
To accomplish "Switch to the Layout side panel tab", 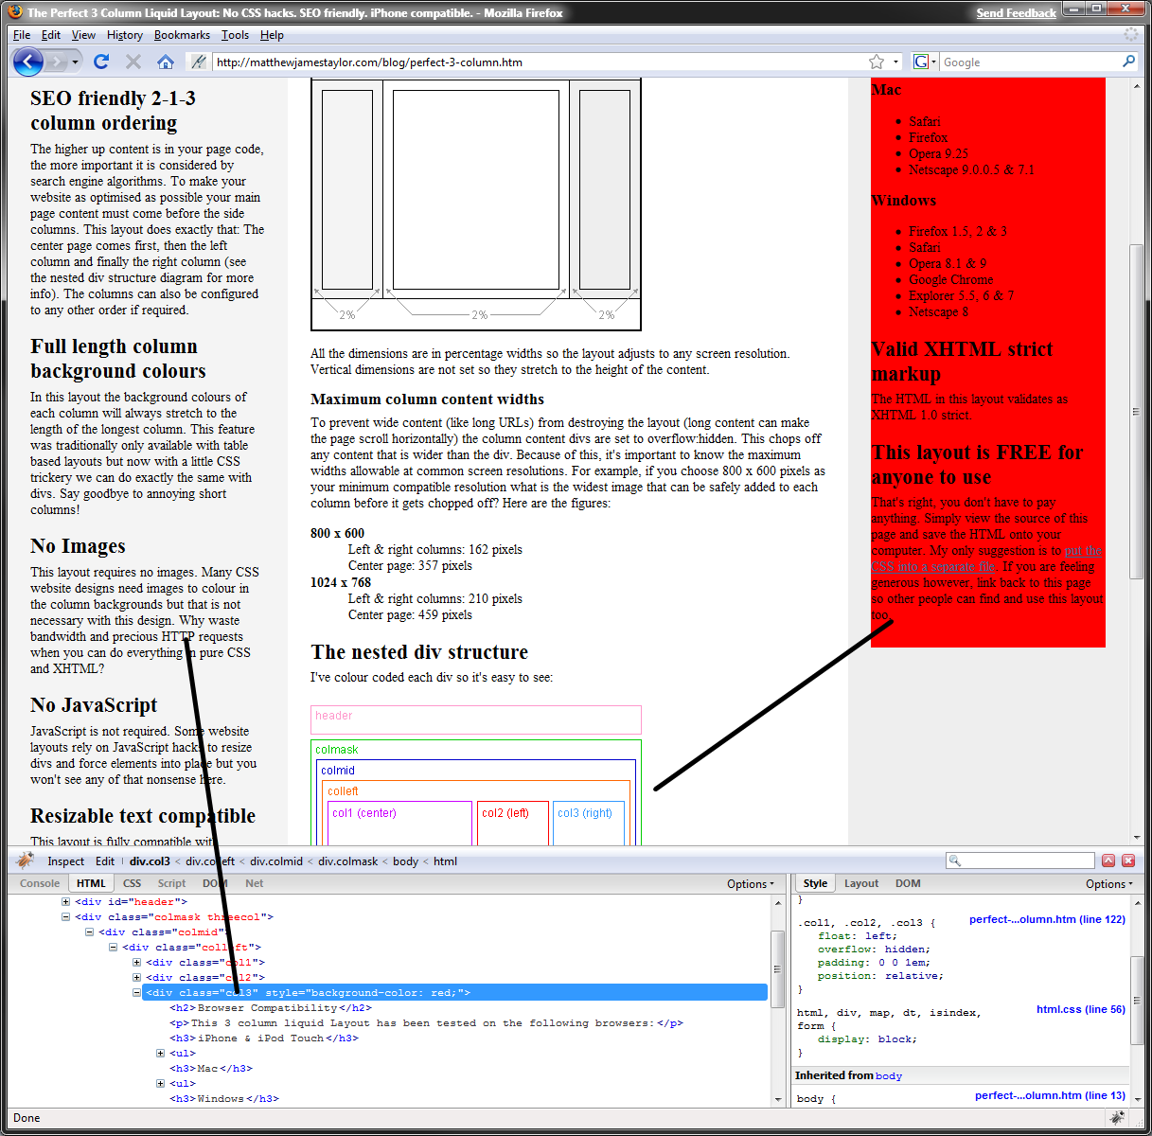I will pos(861,883).
